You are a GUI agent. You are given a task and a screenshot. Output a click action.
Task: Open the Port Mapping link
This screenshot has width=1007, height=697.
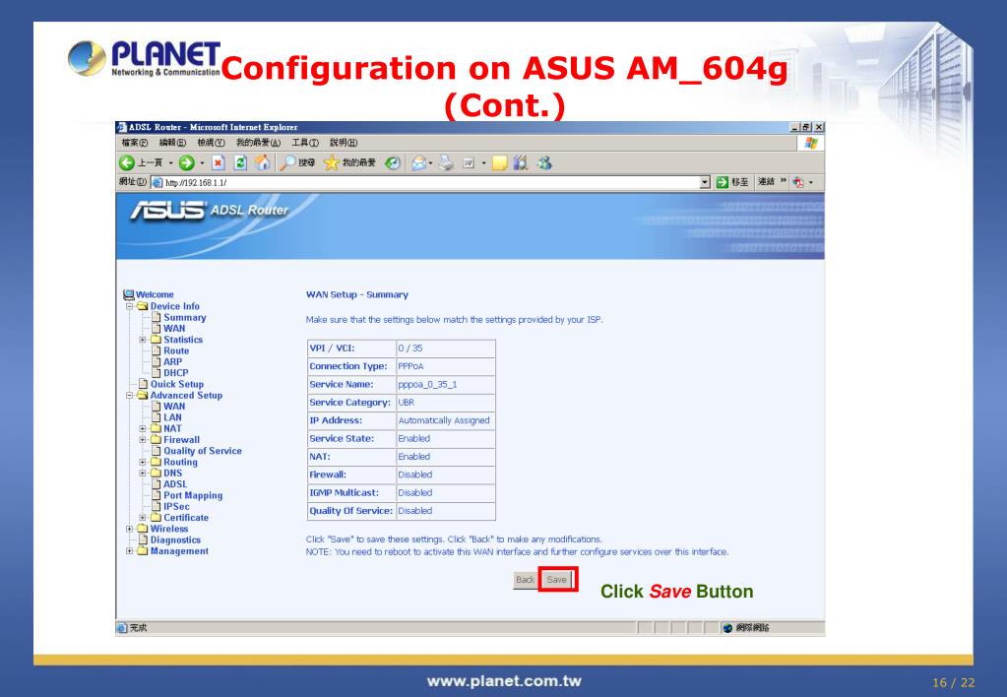pos(193,495)
